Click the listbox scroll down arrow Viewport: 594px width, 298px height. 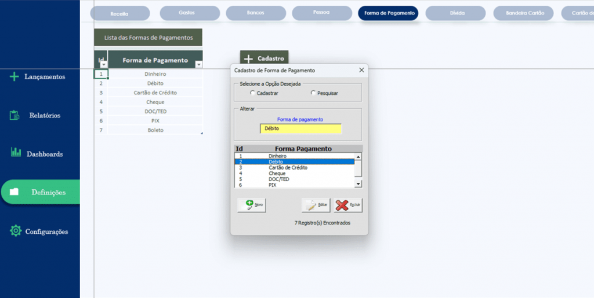tap(358, 183)
